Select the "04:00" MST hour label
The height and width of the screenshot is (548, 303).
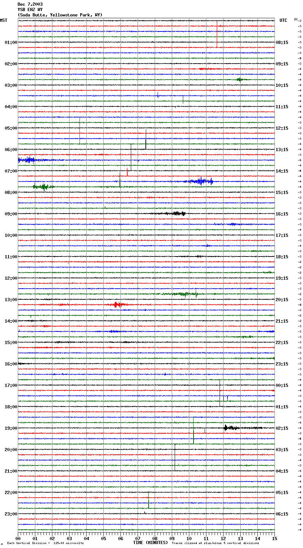[11, 107]
